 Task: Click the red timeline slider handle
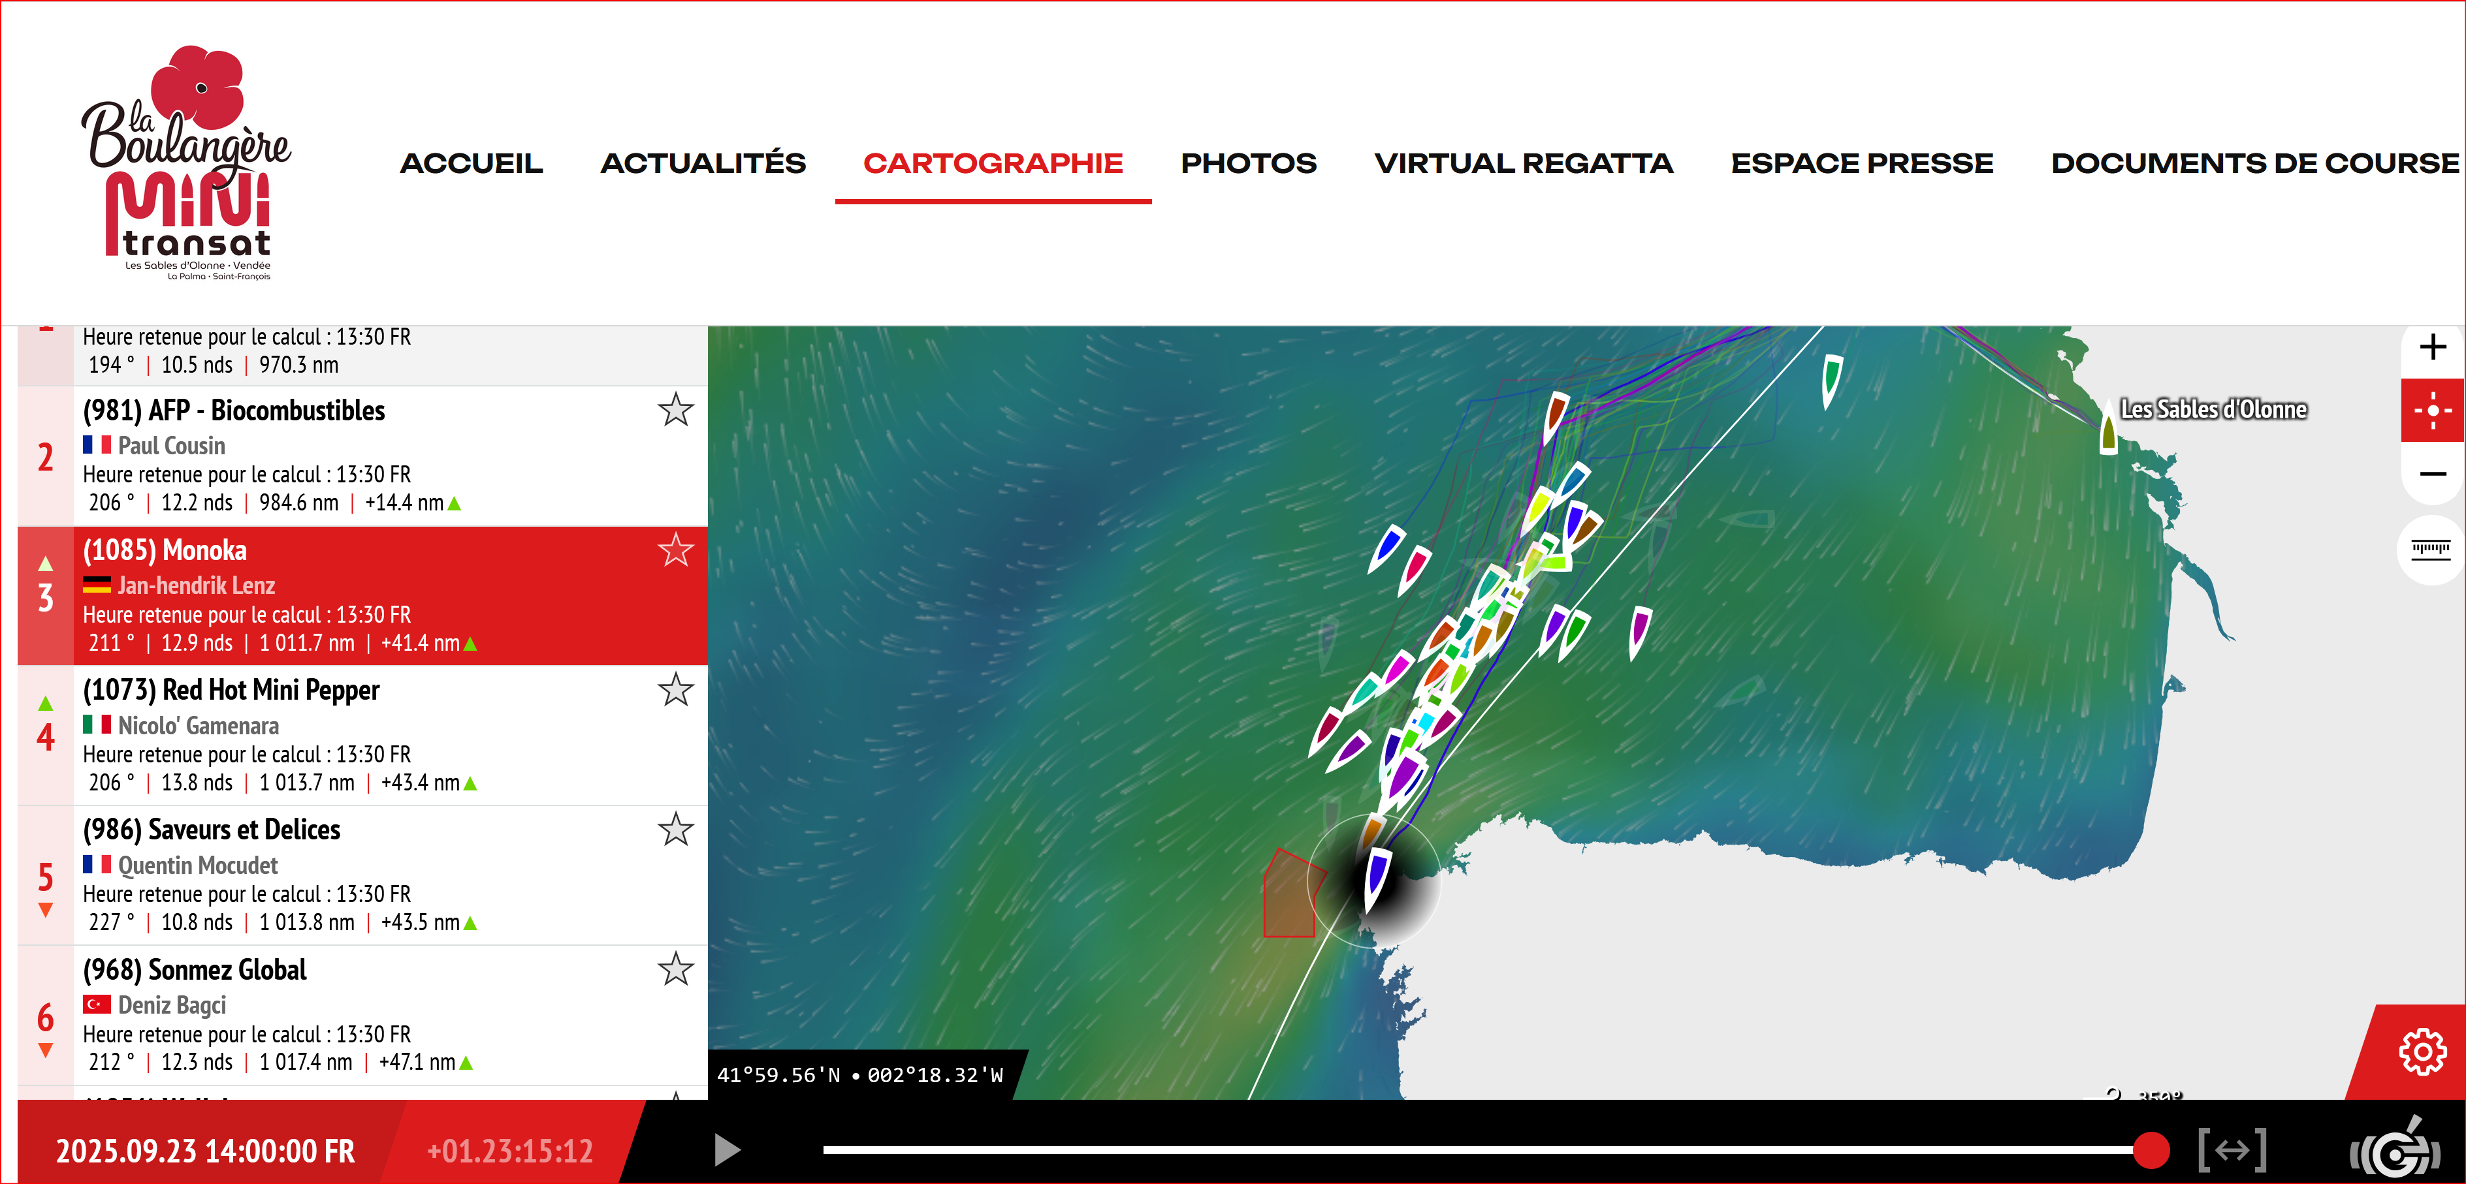pos(2151,1149)
